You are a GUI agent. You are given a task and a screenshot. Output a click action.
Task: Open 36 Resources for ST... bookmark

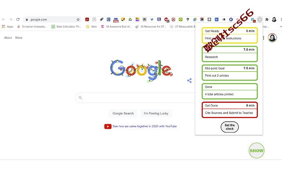click(x=151, y=26)
